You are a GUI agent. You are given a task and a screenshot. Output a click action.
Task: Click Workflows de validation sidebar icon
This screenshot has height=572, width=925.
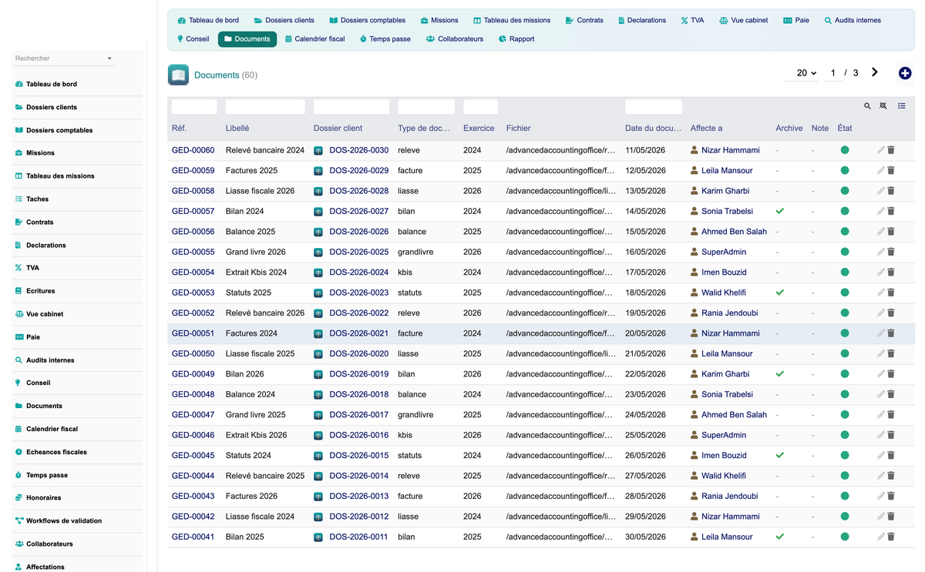[18, 520]
